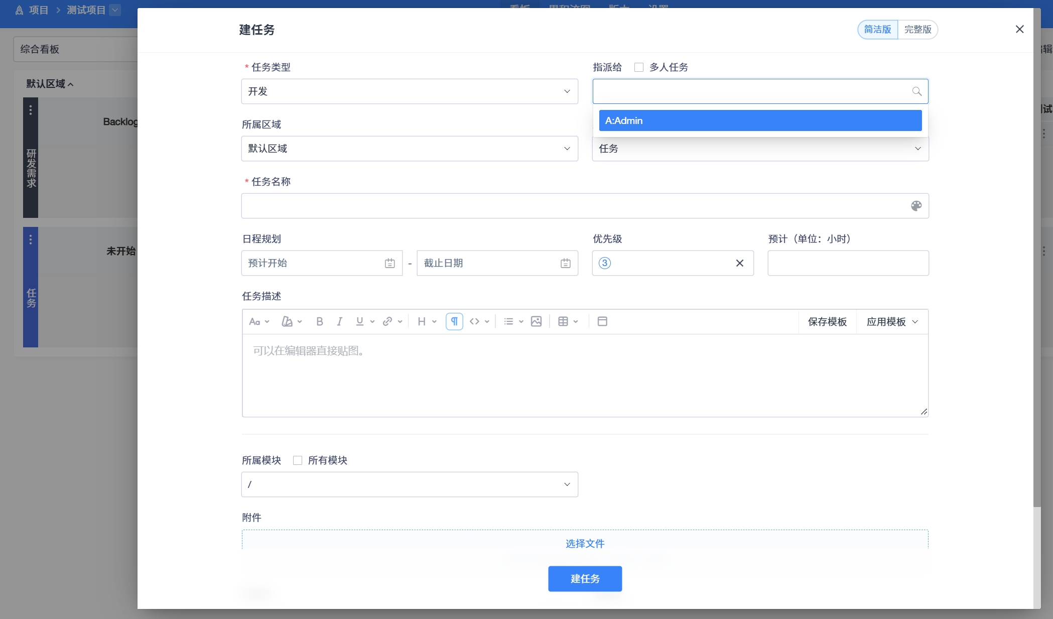Open the task name color palette
1053x619 pixels.
click(916, 206)
